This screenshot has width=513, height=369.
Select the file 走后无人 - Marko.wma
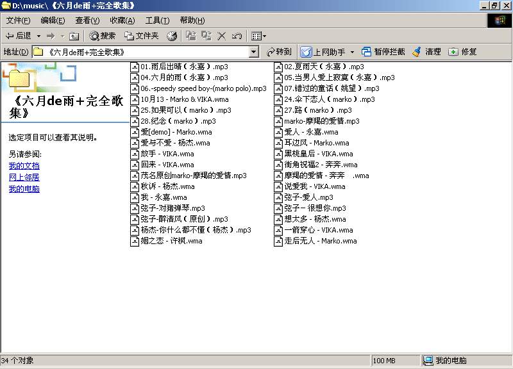pyautogui.click(x=320, y=241)
